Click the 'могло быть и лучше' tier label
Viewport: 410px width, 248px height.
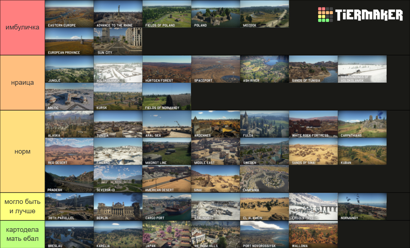pyautogui.click(x=23, y=206)
